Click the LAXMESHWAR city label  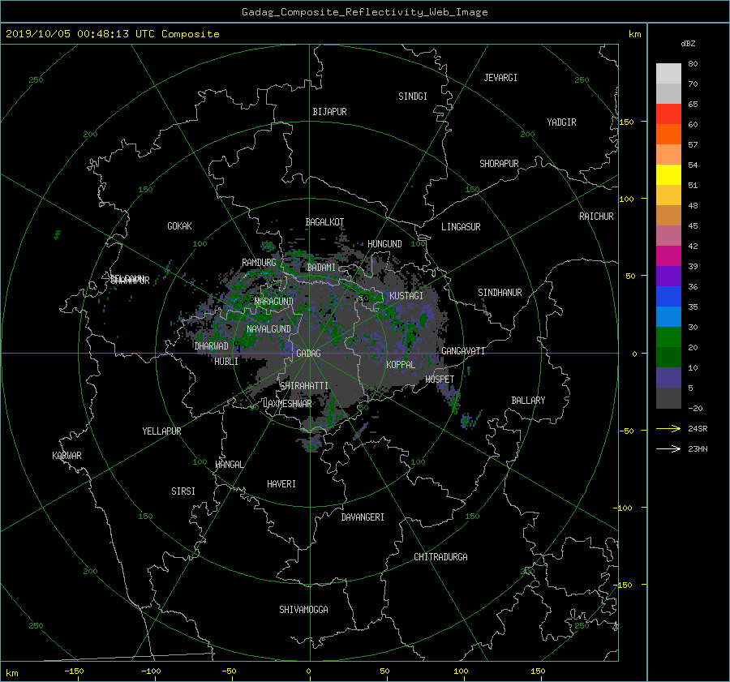[287, 404]
